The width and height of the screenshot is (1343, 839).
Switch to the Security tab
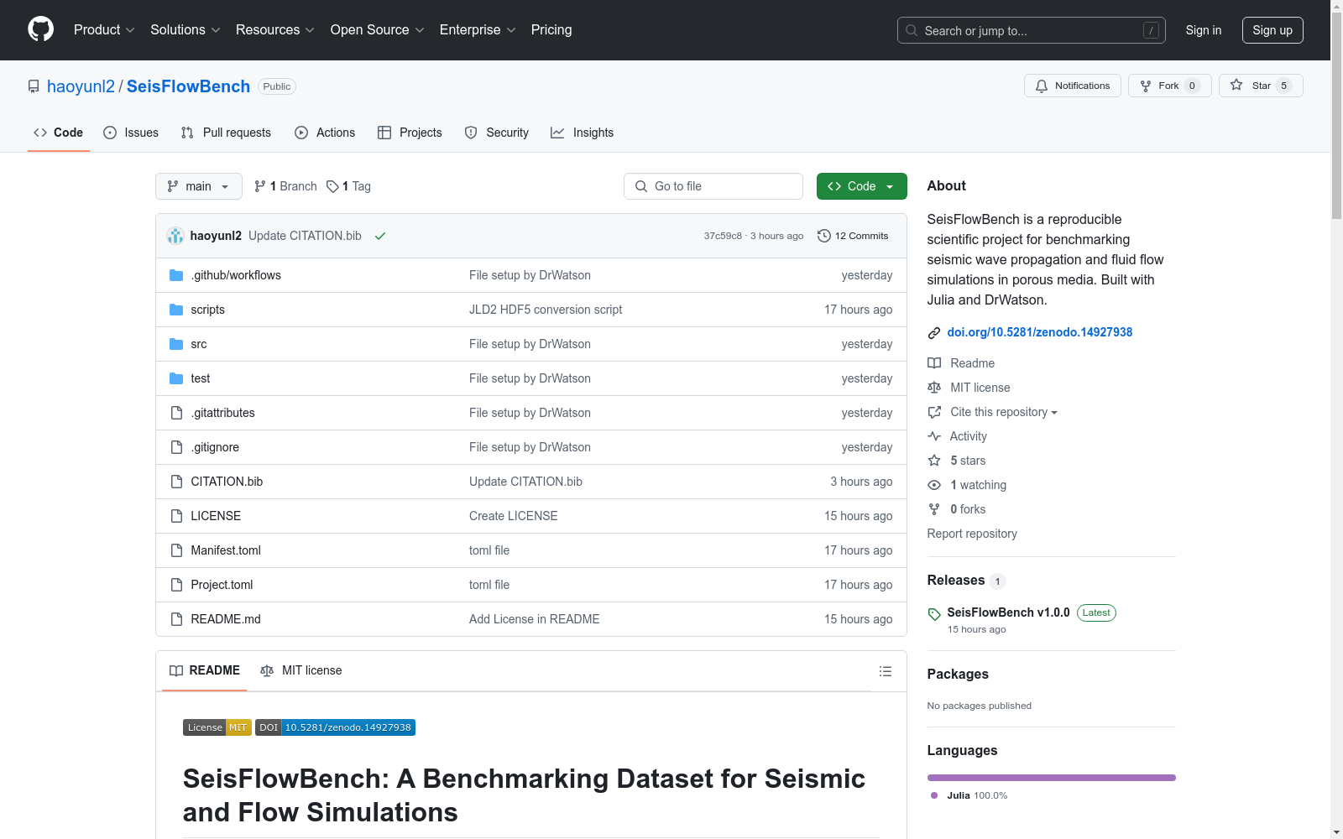[x=497, y=133]
